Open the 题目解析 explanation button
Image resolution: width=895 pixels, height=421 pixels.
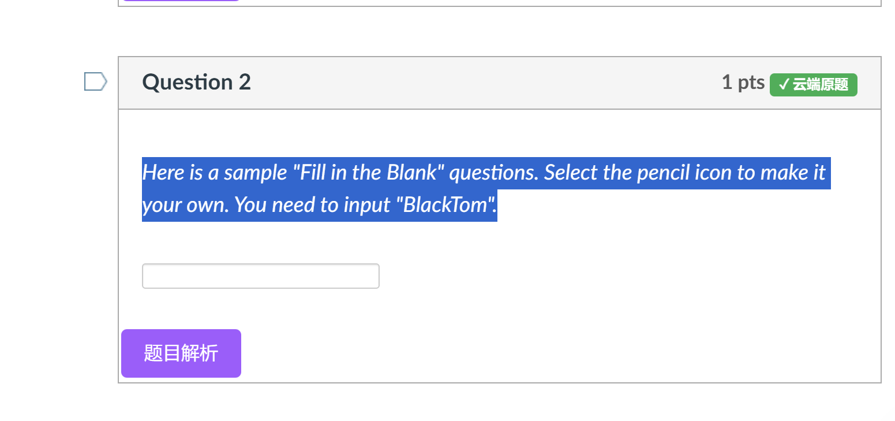[181, 353]
